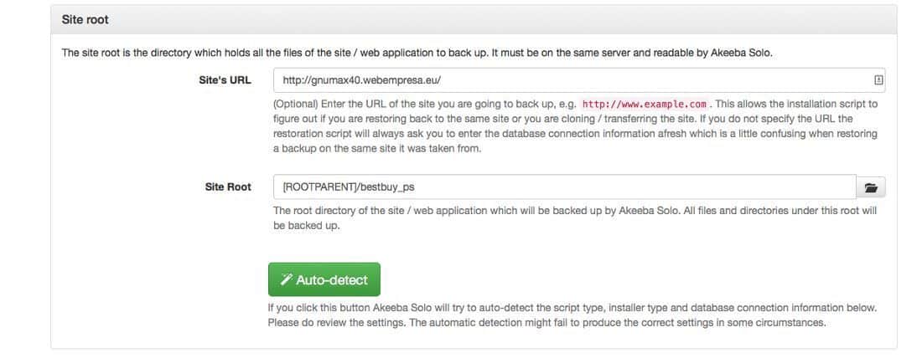Open the folder browser for Site Root

pyautogui.click(x=871, y=187)
